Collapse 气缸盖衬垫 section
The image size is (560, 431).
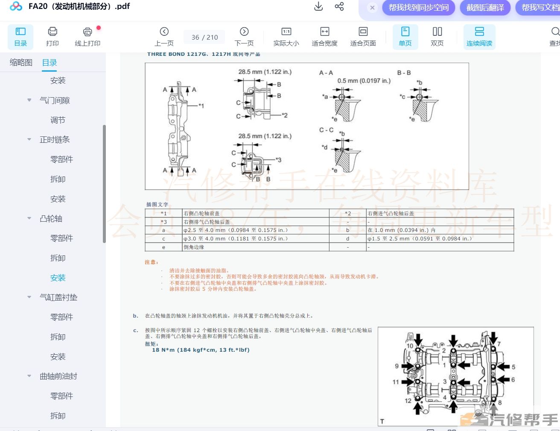(x=29, y=297)
